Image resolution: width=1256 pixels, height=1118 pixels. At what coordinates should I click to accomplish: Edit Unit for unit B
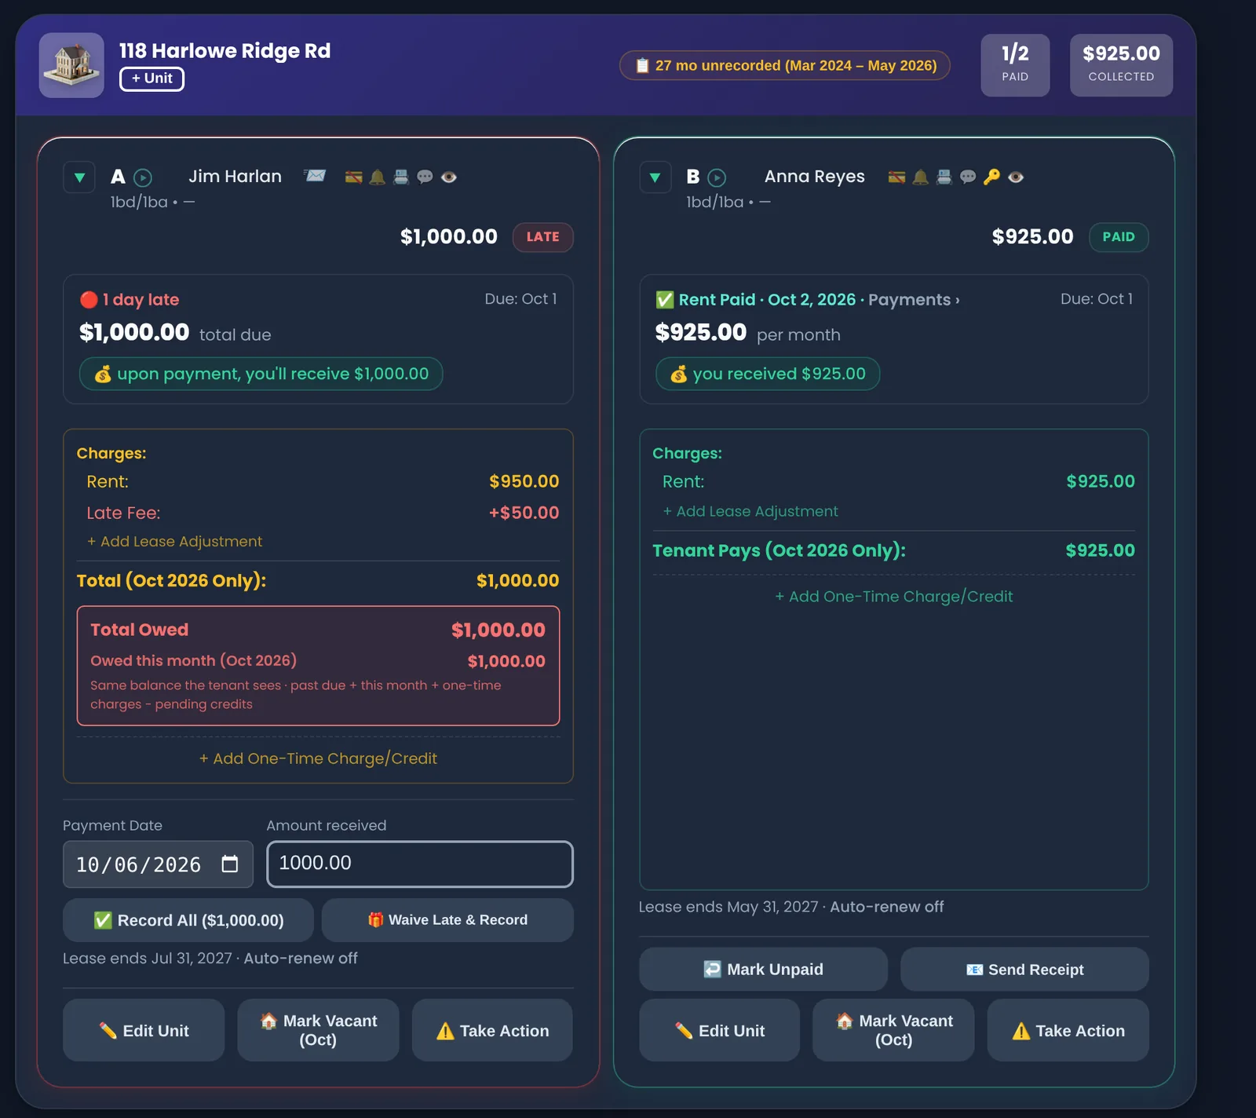click(719, 1030)
